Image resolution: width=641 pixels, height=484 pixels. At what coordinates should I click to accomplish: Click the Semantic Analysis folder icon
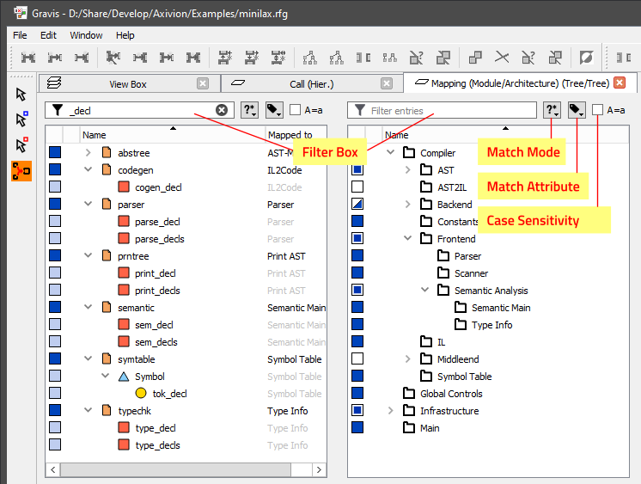pyautogui.click(x=443, y=290)
